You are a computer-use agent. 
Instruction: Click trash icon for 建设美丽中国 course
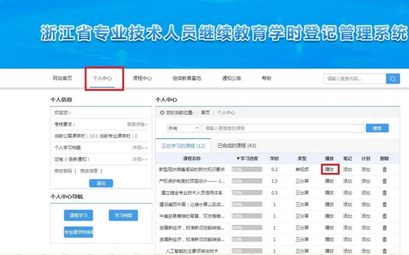click(384, 205)
